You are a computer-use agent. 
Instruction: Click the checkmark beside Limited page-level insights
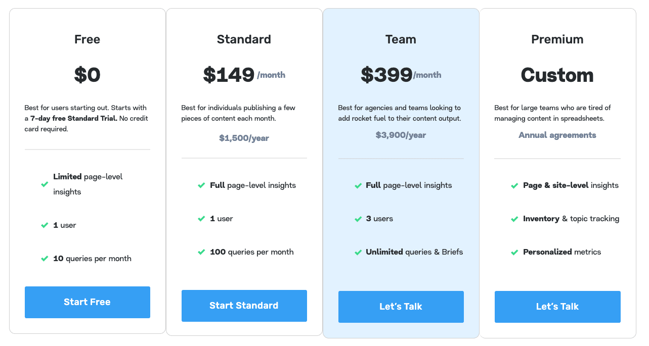click(45, 184)
